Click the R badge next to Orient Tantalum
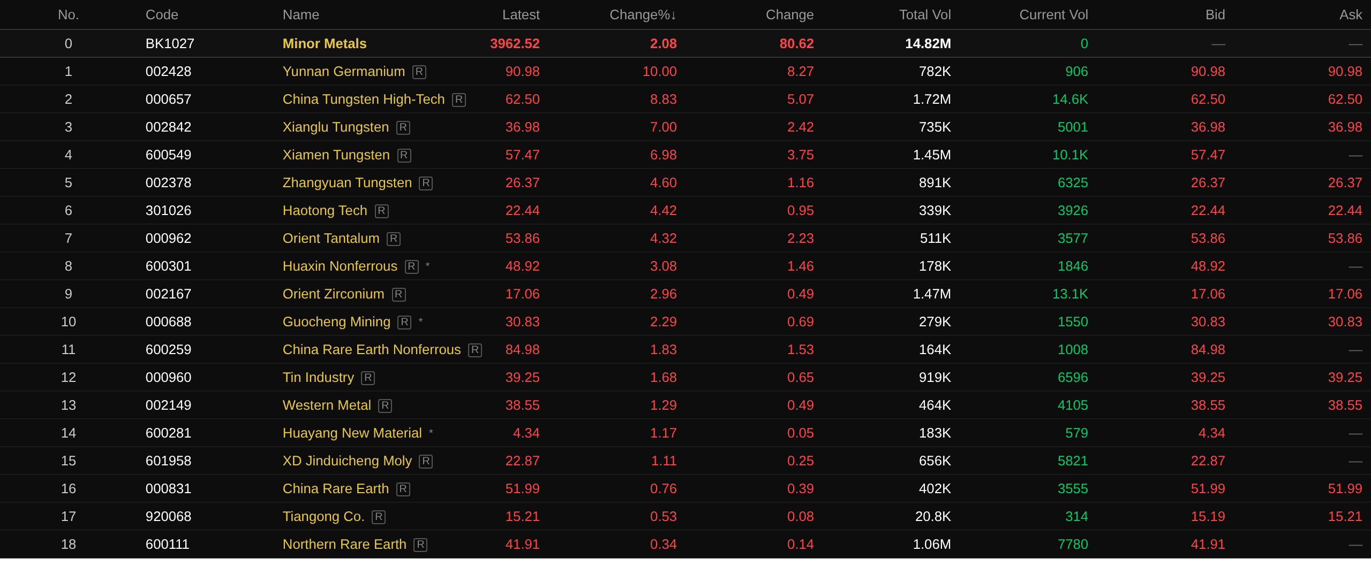Image resolution: width=1371 pixels, height=567 pixels. click(x=394, y=239)
